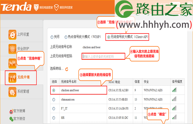The height and width of the screenshot is (124, 193).
Task: Open the 无线中继 menu item
Action: pos(23,77)
